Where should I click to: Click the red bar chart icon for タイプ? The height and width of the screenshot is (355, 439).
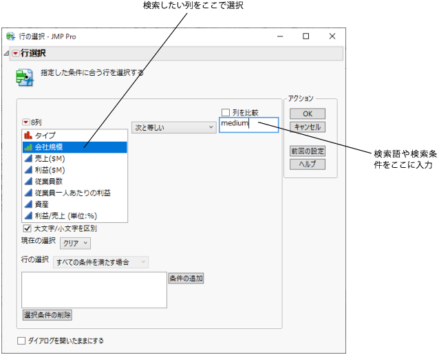(x=28, y=136)
